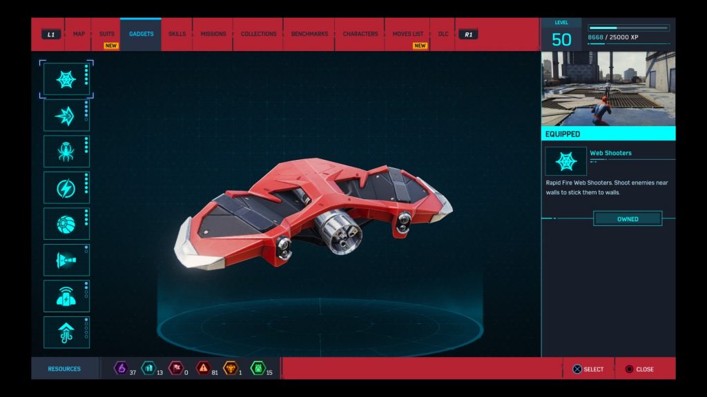
Task: Open the Suits tab
Action: pyautogui.click(x=107, y=34)
